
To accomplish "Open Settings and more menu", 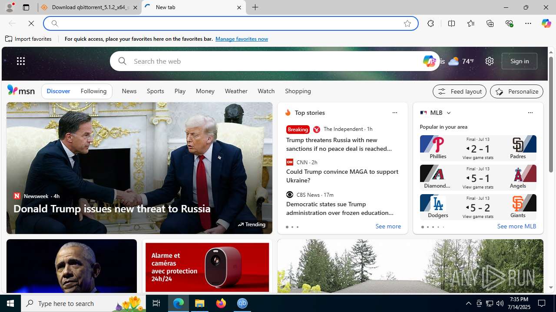I will [528, 23].
